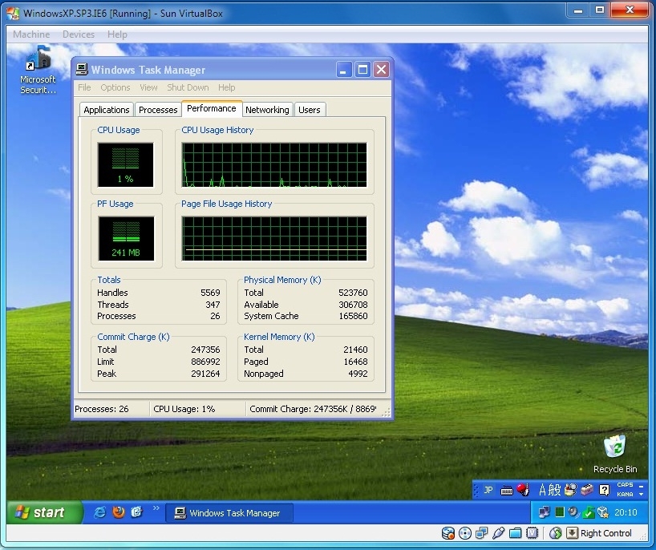Click the 般 conversion mode icon
Screen dimensions: 656x550
(554, 490)
